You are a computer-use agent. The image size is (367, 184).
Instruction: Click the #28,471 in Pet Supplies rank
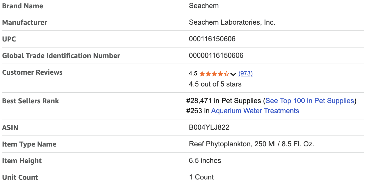pos(223,101)
